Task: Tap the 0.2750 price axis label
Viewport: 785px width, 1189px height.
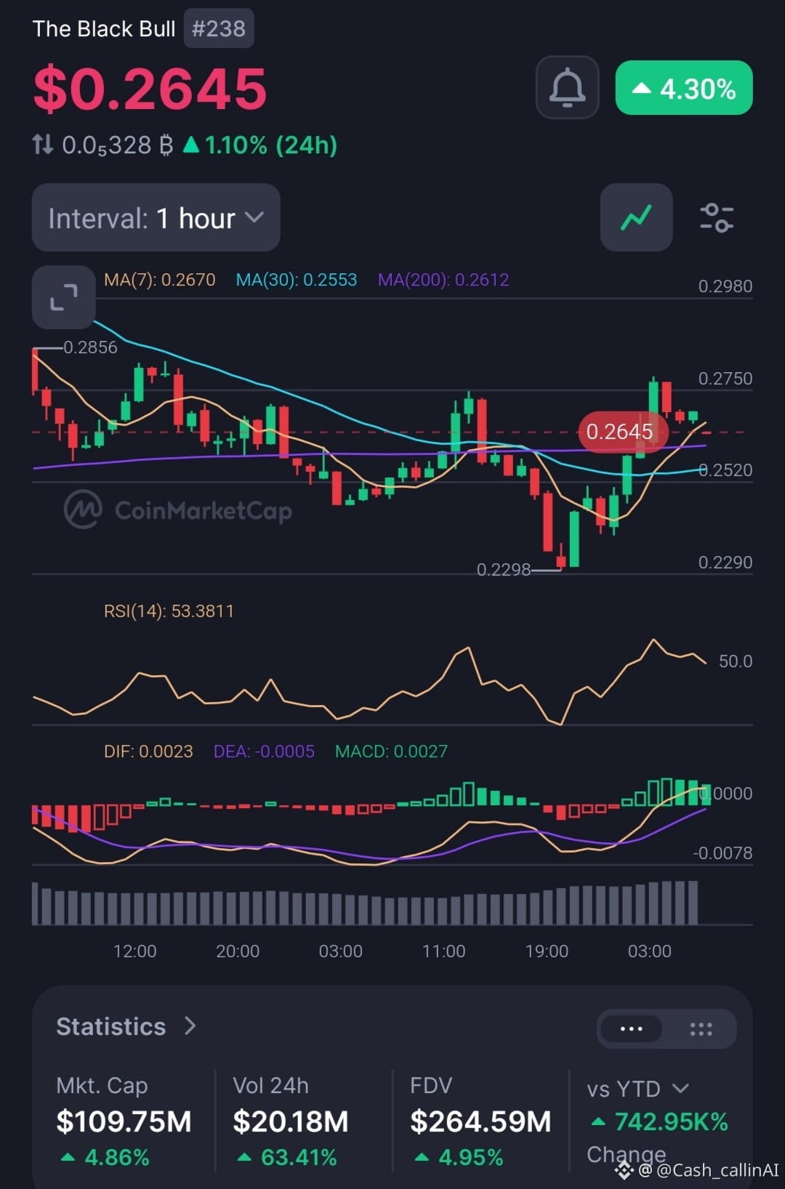Action: click(x=725, y=379)
